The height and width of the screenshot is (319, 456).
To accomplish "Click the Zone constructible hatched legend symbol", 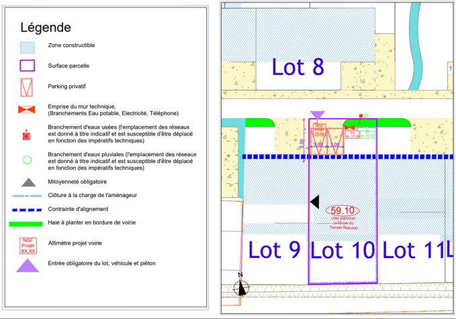I will 28,46.
